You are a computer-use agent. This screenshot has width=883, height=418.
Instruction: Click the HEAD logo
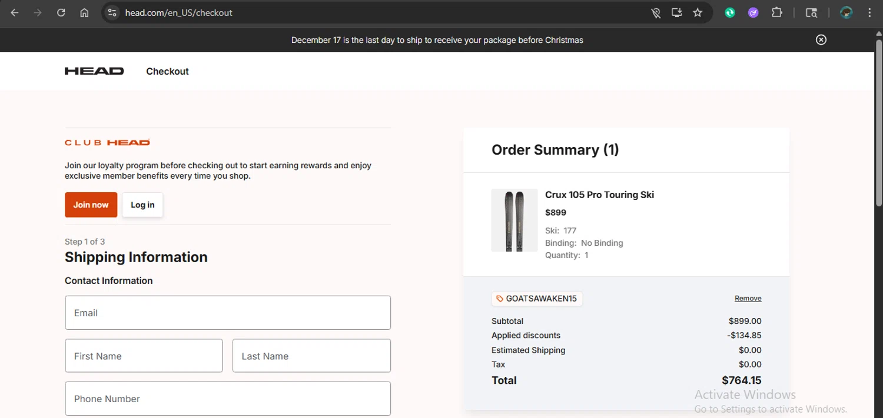(94, 71)
